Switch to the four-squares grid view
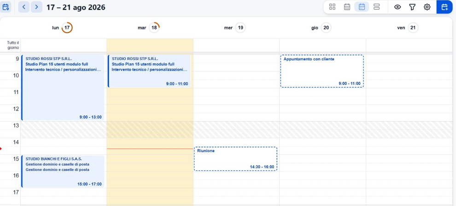This screenshot has width=456, height=206. click(332, 7)
